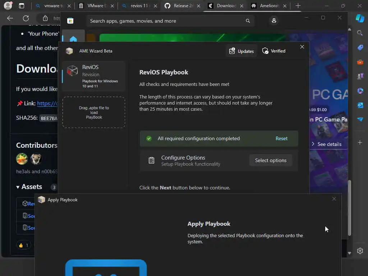
Task: Click the search icon in the Edge sidebar
Action: click(360, 33)
